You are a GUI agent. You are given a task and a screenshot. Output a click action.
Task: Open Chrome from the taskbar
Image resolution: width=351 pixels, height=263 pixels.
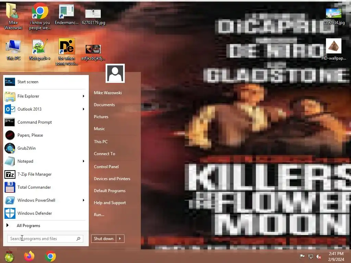pos(50,256)
